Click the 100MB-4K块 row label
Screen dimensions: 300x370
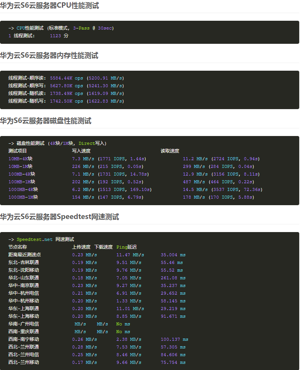coord(22,174)
